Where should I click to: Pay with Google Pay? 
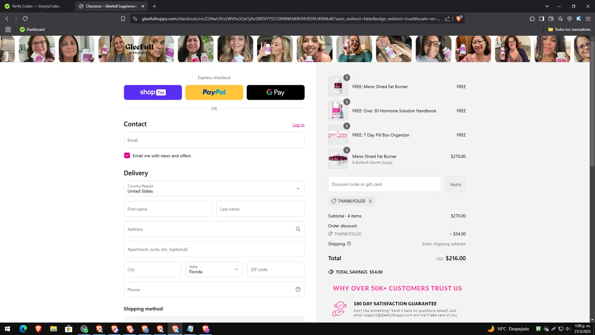[x=276, y=92]
